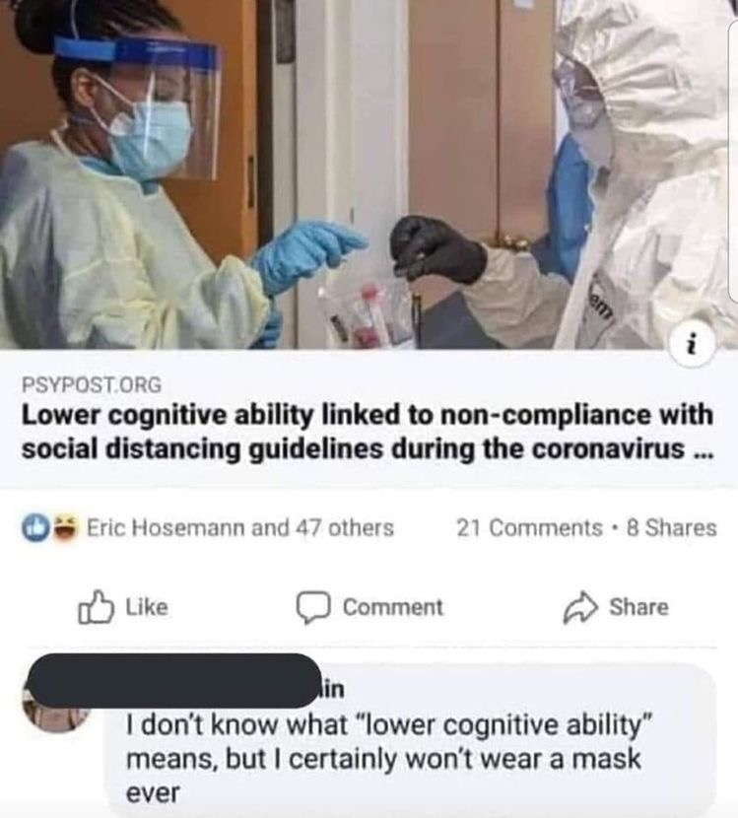Like the post
The image size is (738, 818).
(122, 607)
